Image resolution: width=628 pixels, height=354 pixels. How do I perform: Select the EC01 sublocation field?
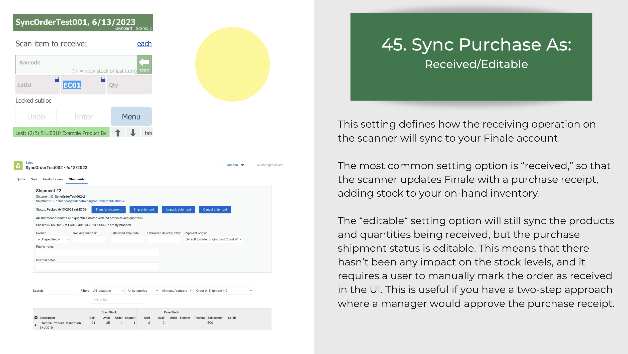(84, 85)
